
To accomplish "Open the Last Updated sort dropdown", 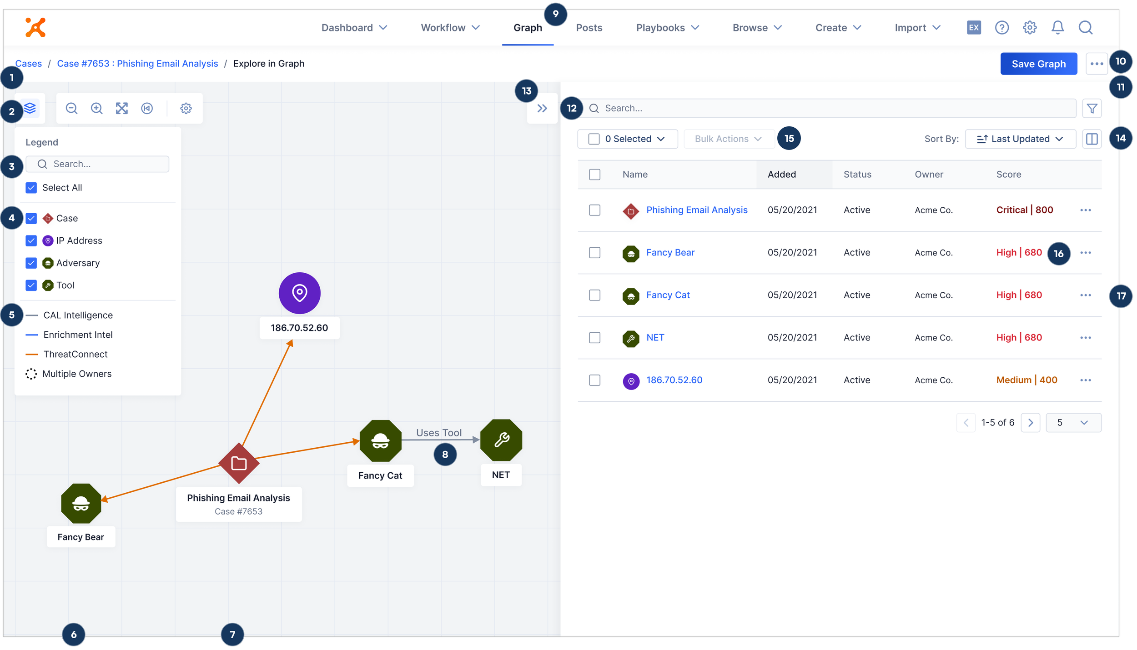I will (1020, 139).
